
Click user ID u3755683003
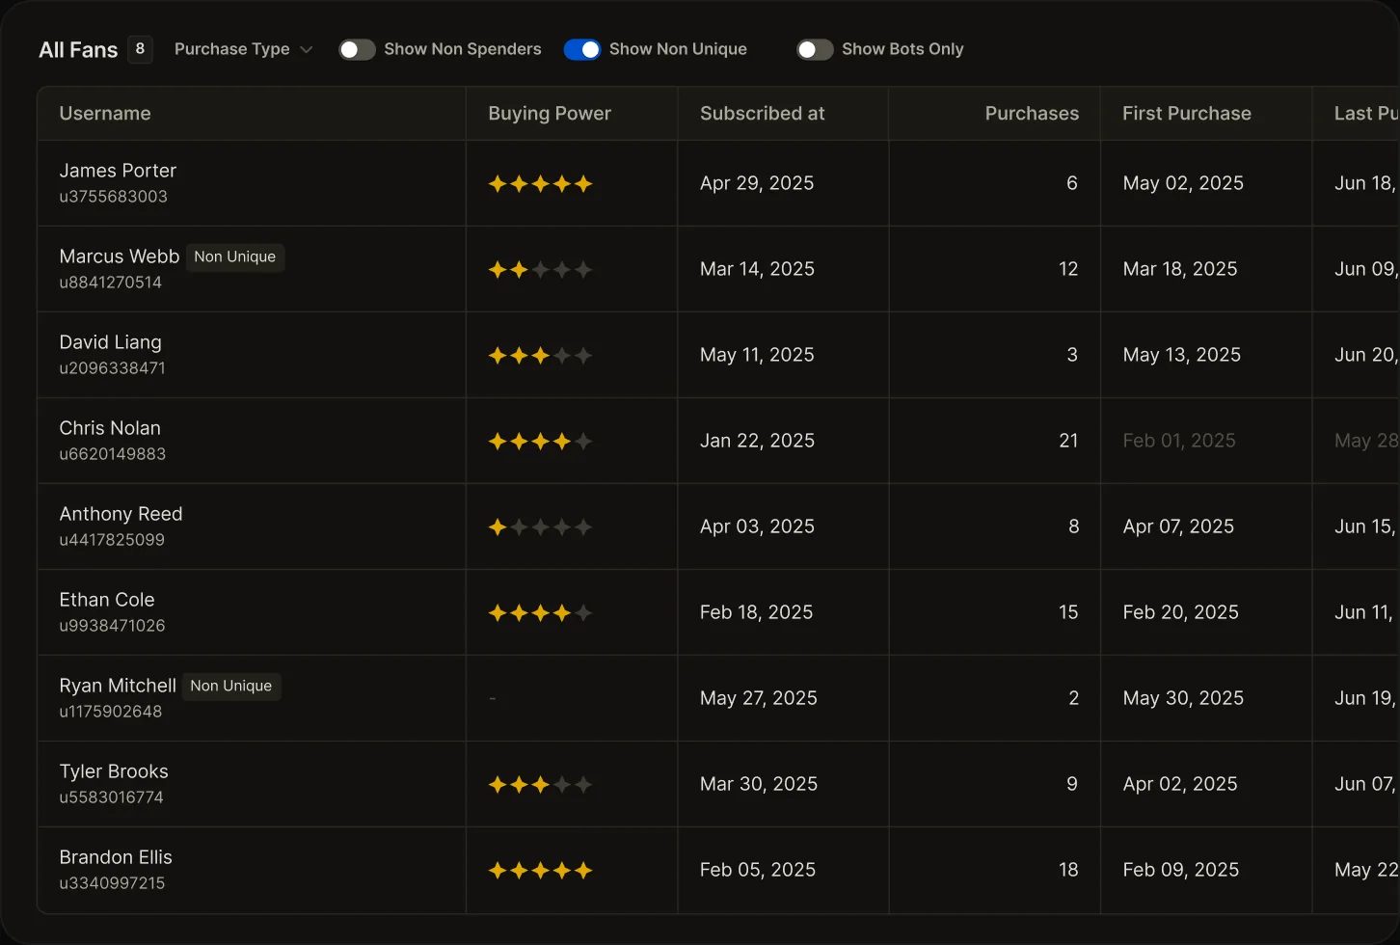click(x=114, y=197)
